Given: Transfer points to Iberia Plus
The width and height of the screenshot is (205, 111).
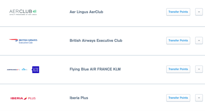Looking at the screenshot, I should [178, 98].
